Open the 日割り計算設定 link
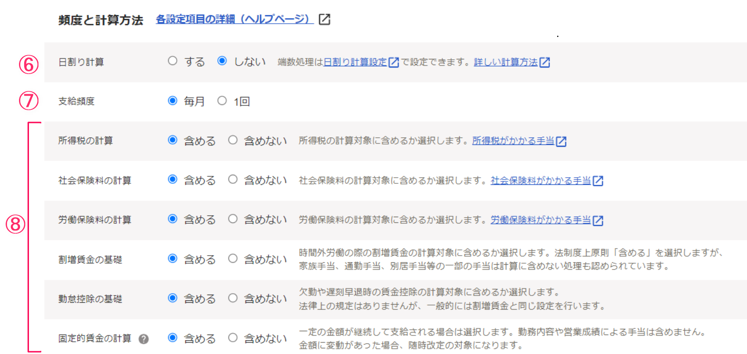747x354 pixels. point(355,62)
